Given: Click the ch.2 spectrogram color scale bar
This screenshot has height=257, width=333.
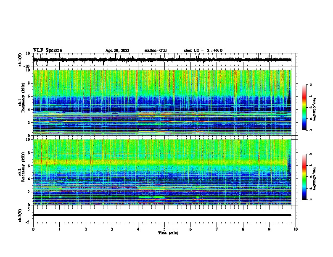Looking at the screenshot, I should coord(304,177).
